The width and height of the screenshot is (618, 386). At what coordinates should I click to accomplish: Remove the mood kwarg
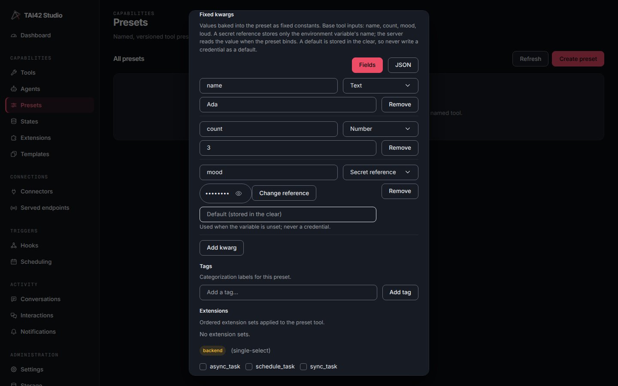pyautogui.click(x=400, y=191)
